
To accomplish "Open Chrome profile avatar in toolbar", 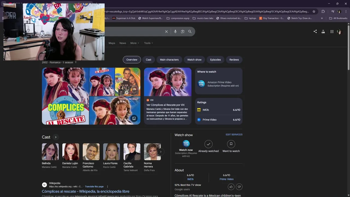I will [339, 11].
